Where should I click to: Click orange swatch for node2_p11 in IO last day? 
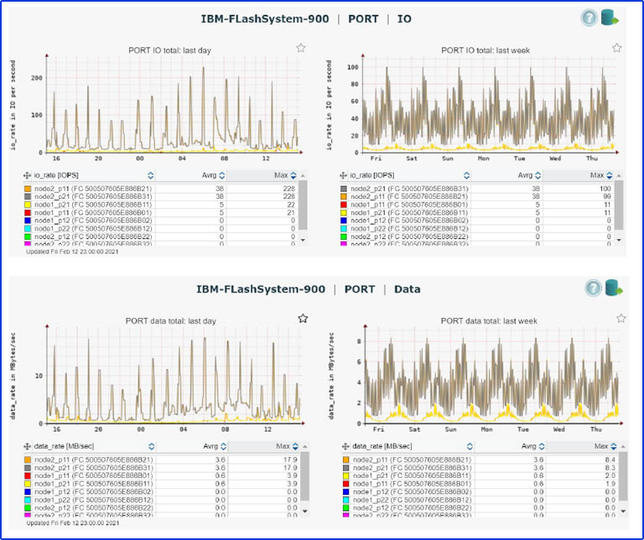tap(28, 189)
